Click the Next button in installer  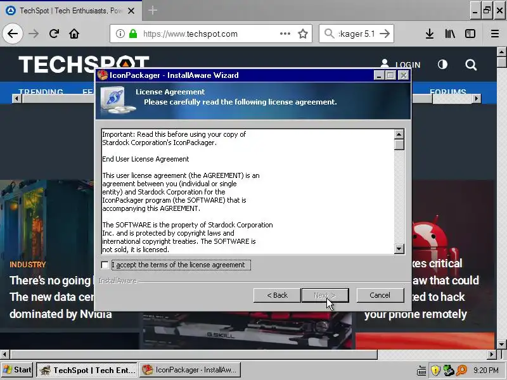coord(325,295)
